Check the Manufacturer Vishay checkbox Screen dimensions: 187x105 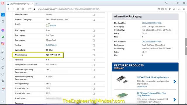point(93,15)
